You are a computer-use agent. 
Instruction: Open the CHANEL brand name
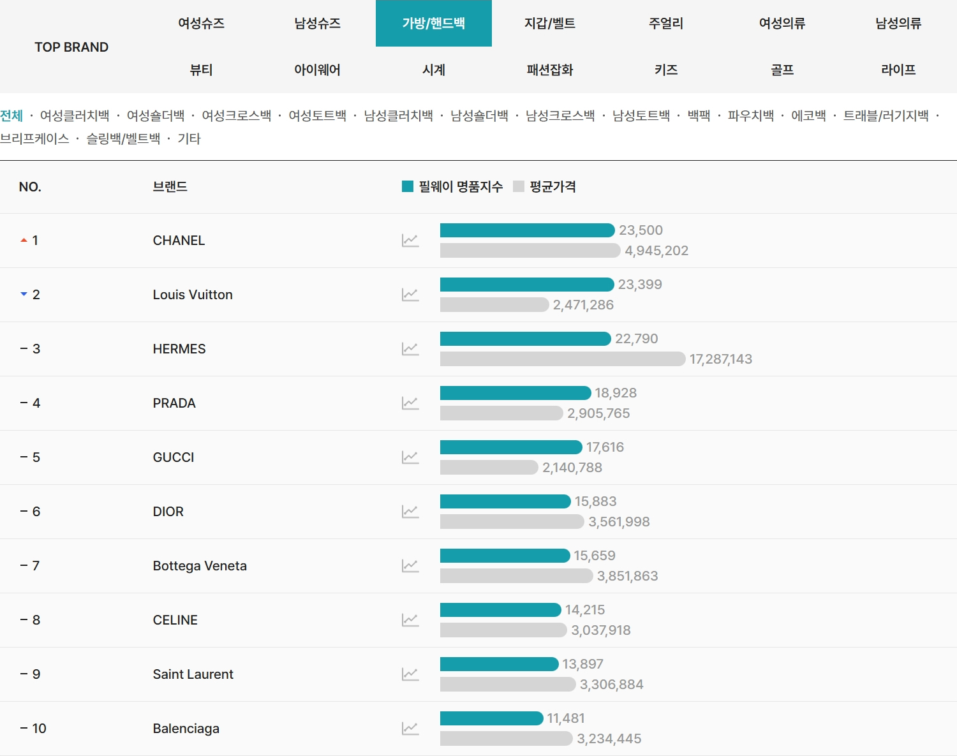pos(179,241)
